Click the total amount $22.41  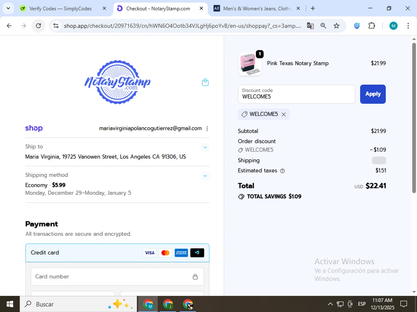tap(376, 186)
